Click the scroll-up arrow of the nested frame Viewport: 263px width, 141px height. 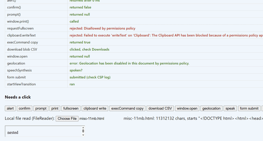83,128
